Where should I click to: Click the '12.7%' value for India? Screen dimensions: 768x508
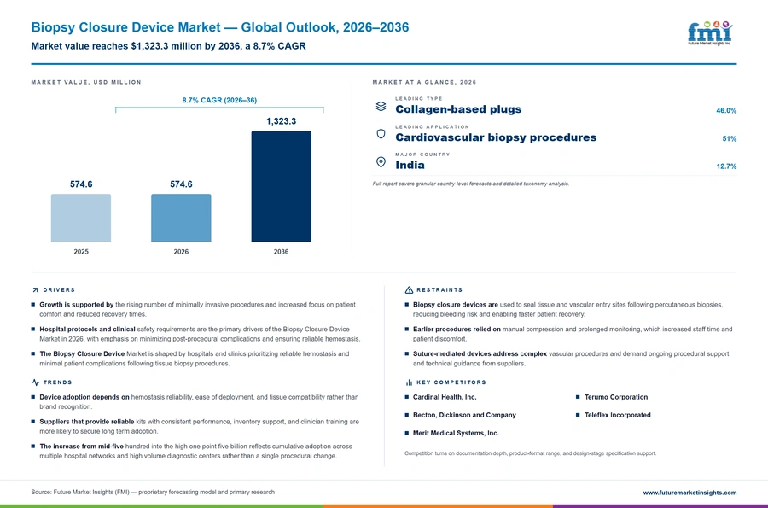(726, 166)
